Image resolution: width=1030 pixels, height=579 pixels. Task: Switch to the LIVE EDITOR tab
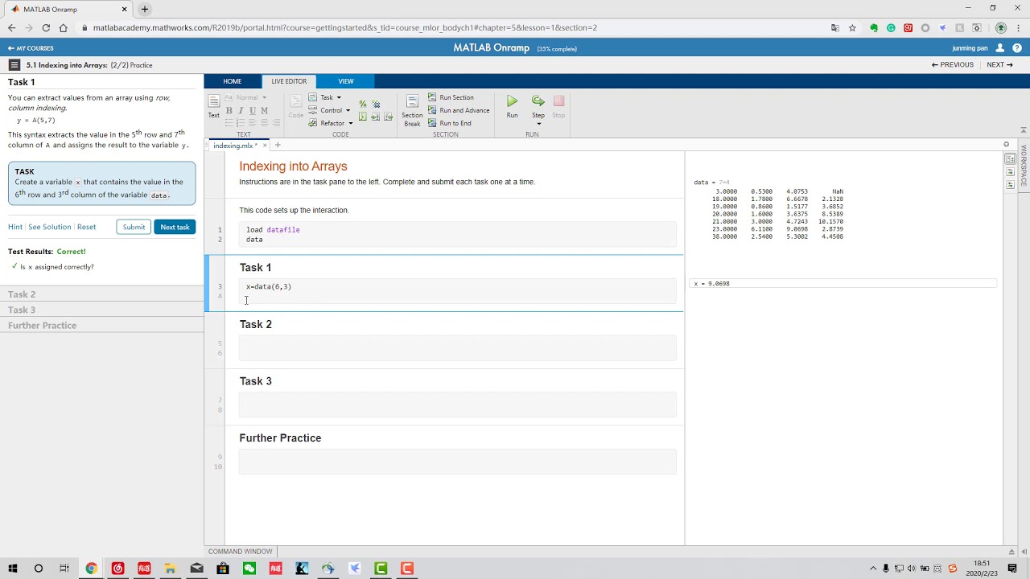tap(289, 81)
